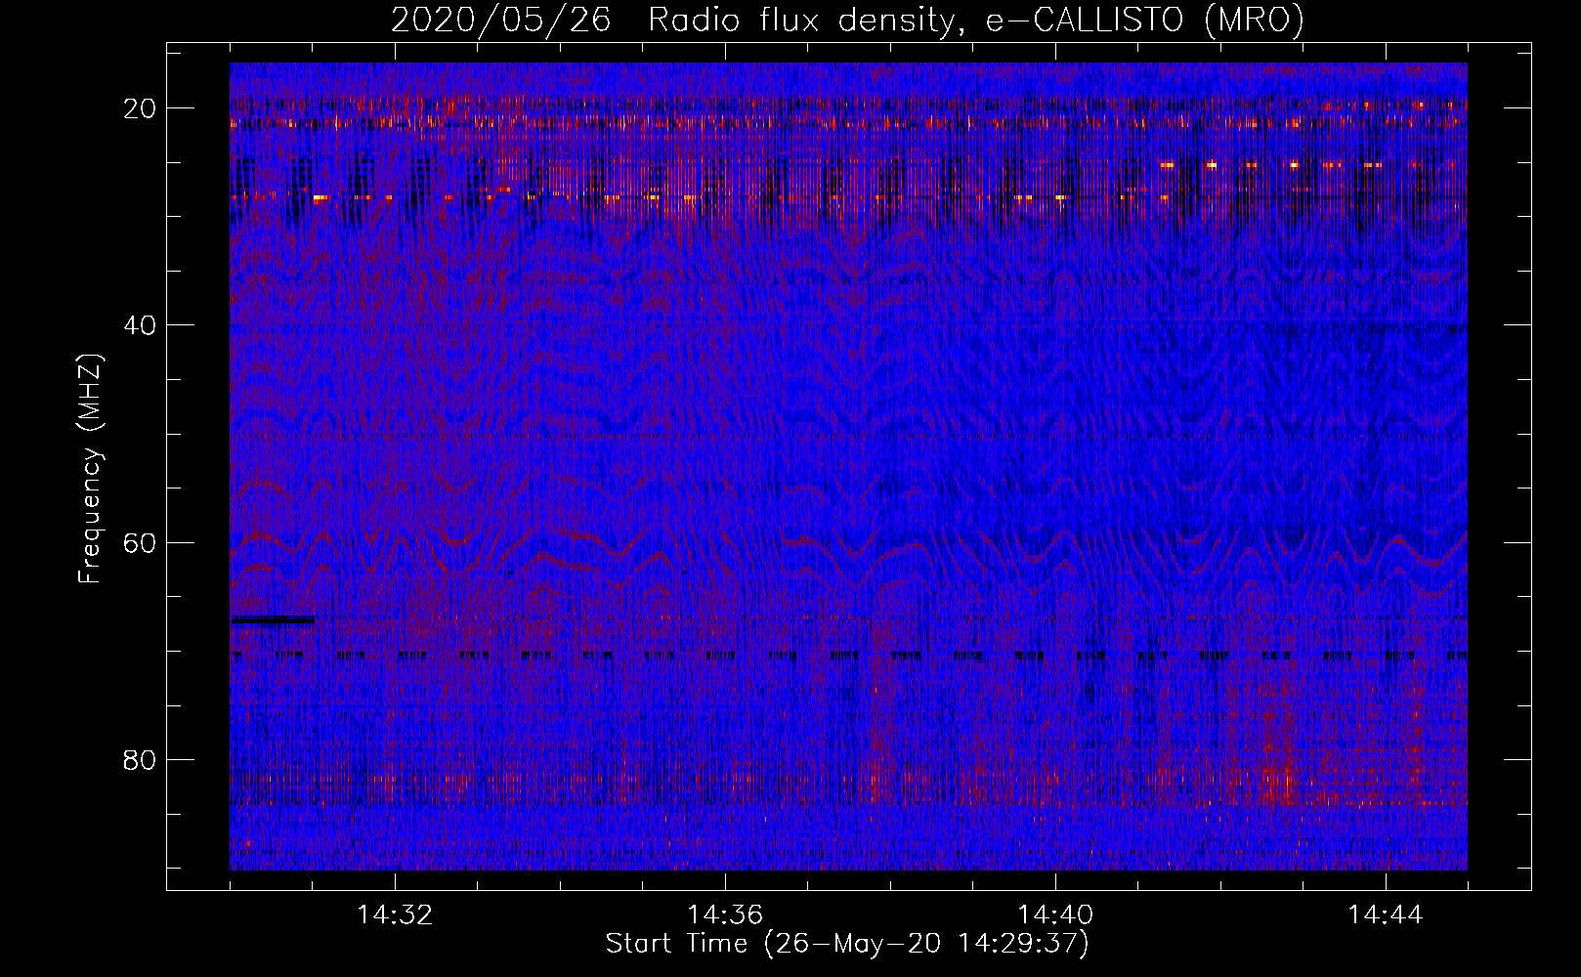The height and width of the screenshot is (977, 1581).
Task: Click the 14:44 time tick label
Action: pyautogui.click(x=1386, y=915)
